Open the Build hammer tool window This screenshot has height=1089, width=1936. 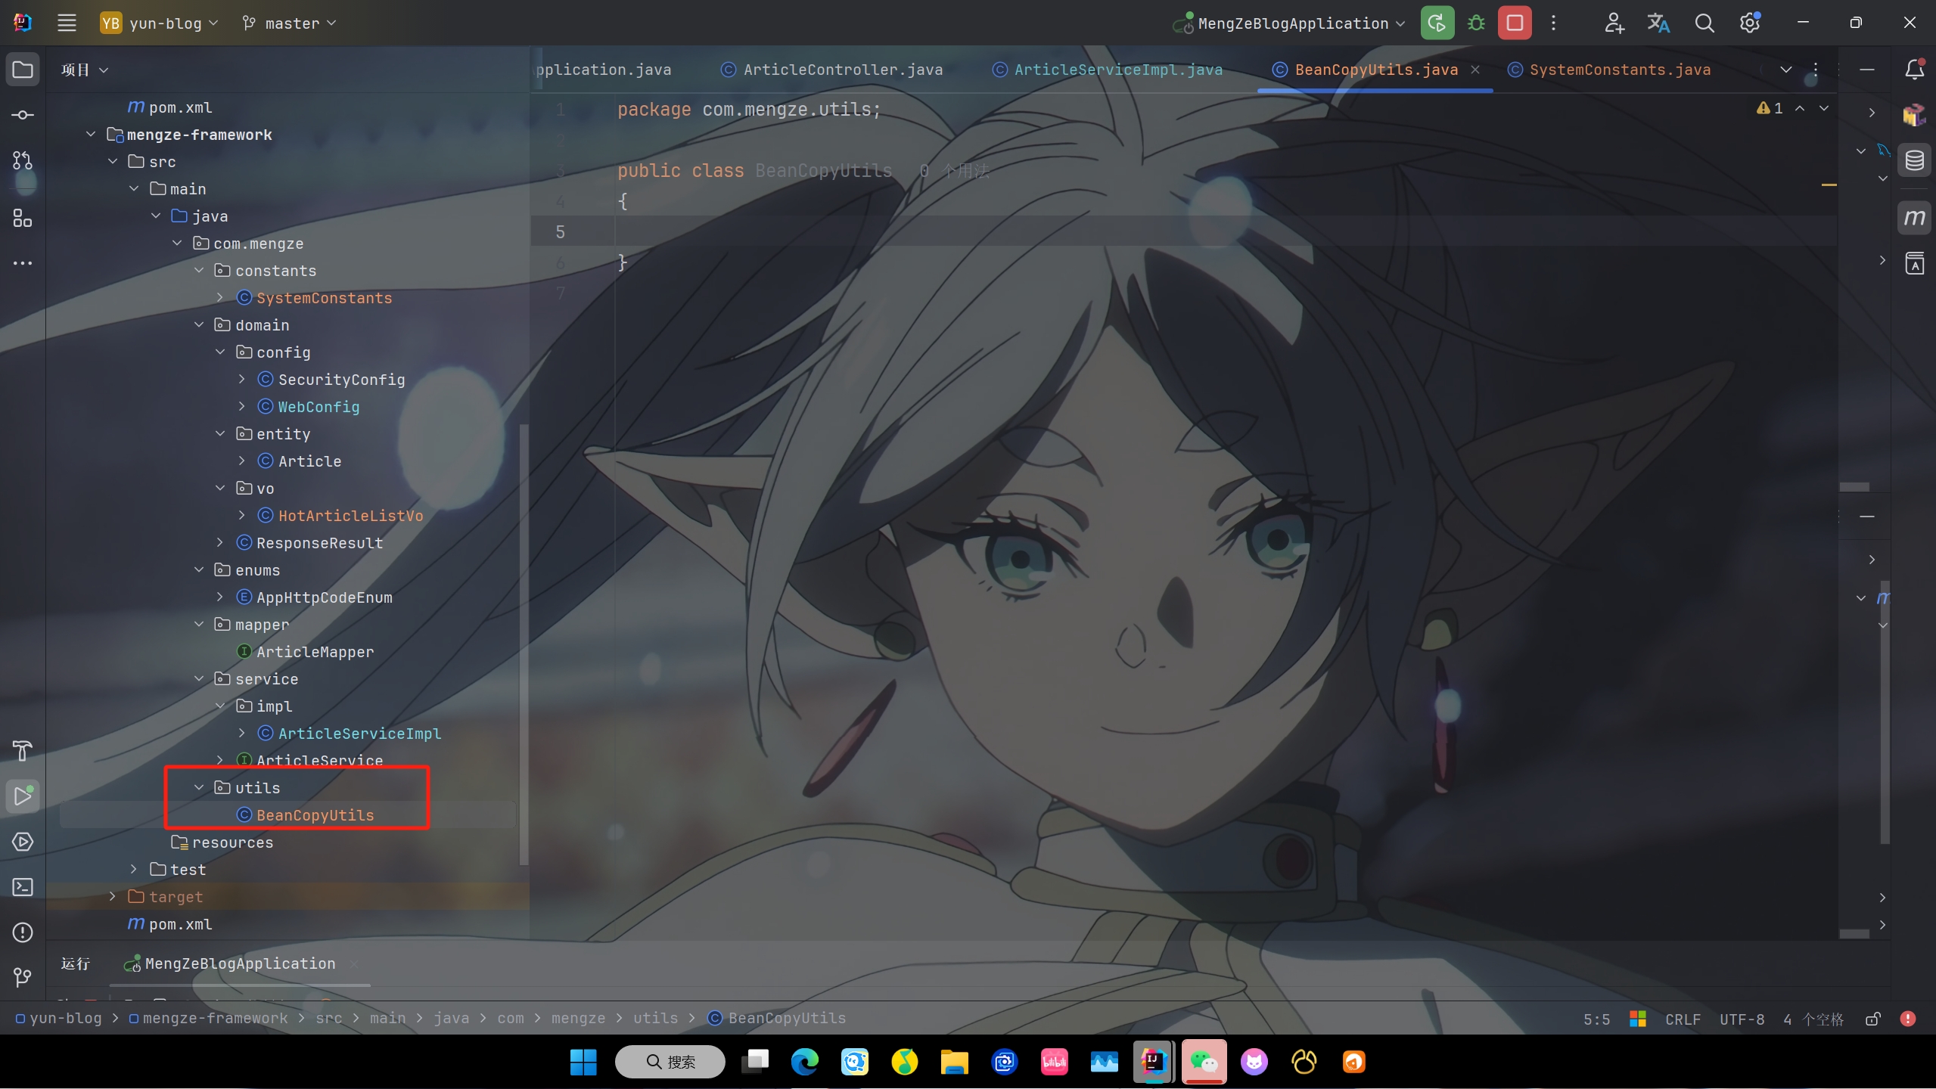point(23,751)
